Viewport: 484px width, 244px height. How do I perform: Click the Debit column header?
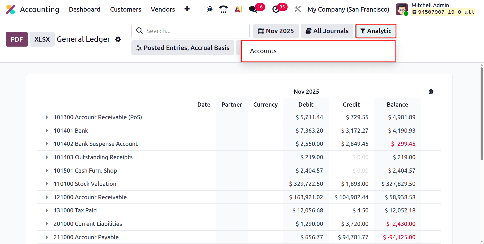click(x=306, y=104)
